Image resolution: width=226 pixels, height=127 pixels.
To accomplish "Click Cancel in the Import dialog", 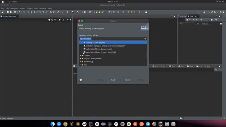I will [x=127, y=80].
